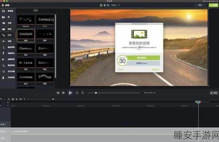Zoom out the timeline with minus
Image resolution: width=219 pixels, height=142 pixels.
click(28, 99)
